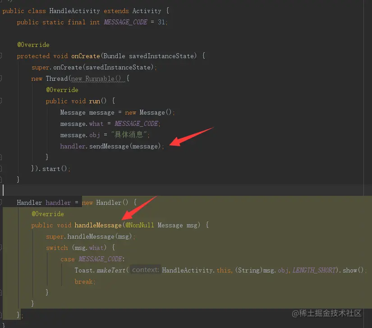Click super.handleMessage(msg) call
This screenshot has width=372, height=328.
[89, 236]
